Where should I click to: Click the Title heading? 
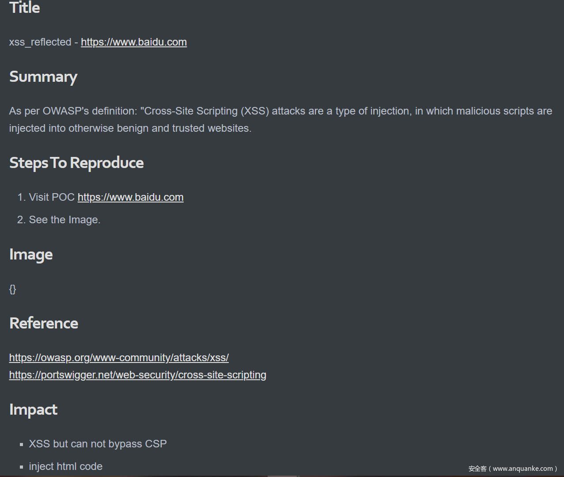pyautogui.click(x=25, y=8)
